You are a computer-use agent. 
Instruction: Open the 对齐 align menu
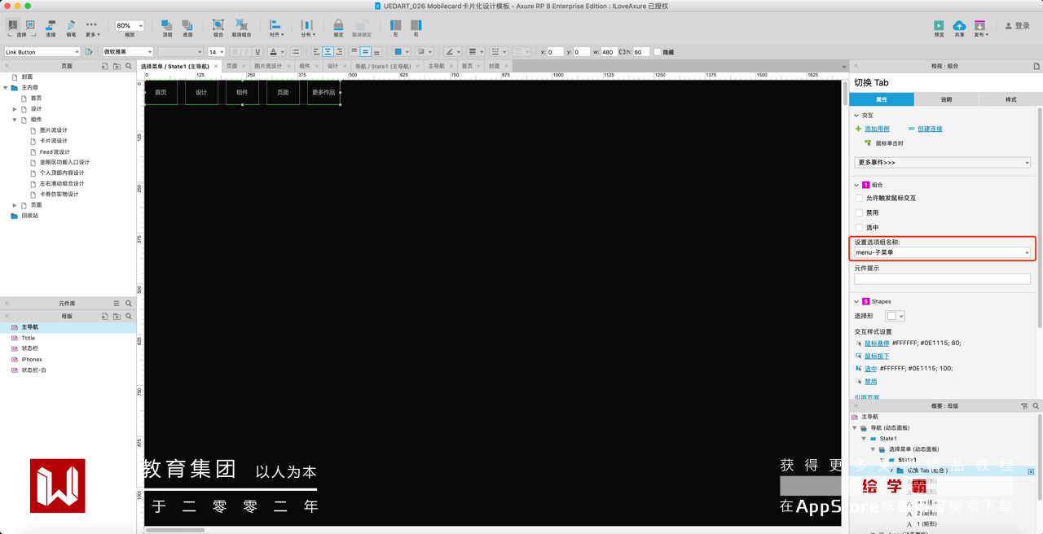(x=276, y=28)
